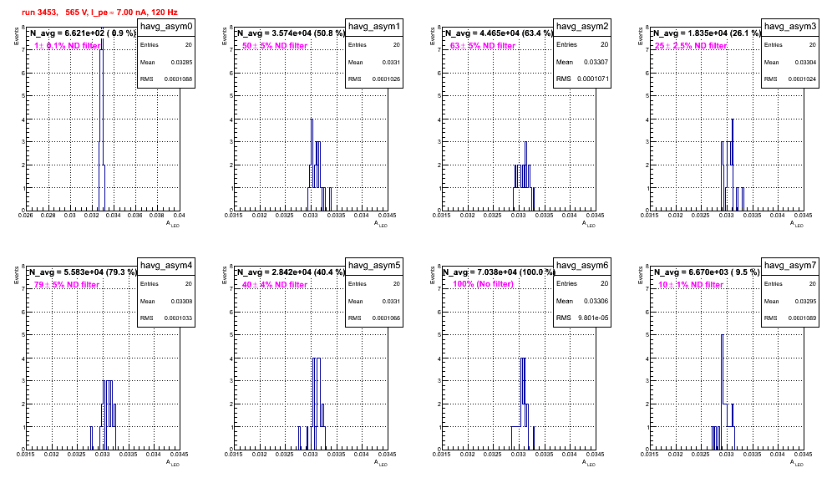Select RMS value 0.0001089
This screenshot has height=478, width=832.
tap(802, 318)
